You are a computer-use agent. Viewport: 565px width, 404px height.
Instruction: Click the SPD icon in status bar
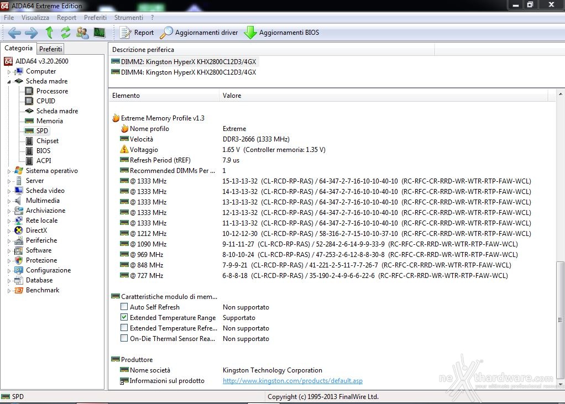pyautogui.click(x=6, y=396)
